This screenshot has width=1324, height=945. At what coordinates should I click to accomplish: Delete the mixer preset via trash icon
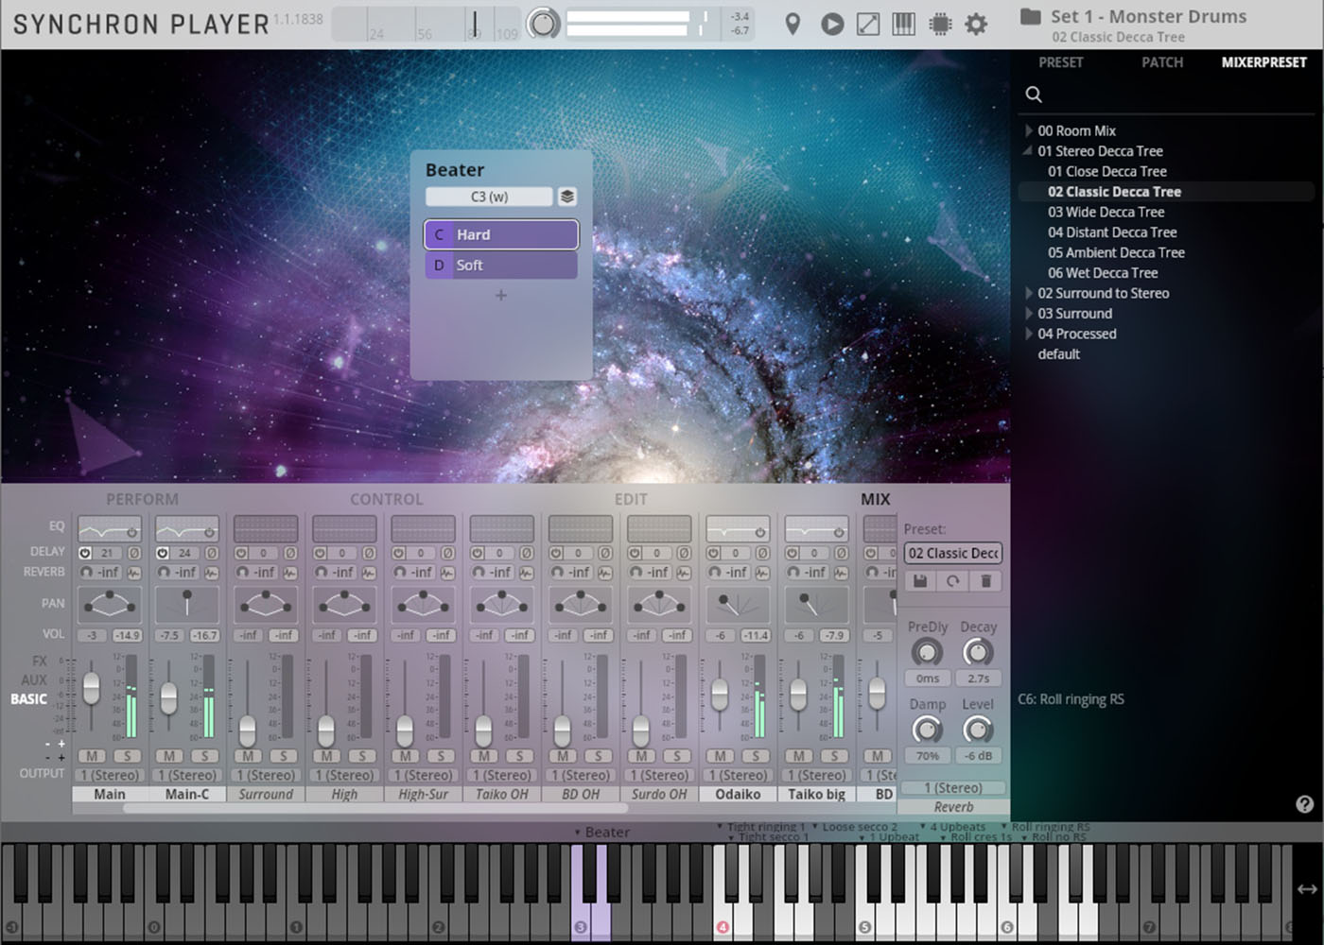986,580
